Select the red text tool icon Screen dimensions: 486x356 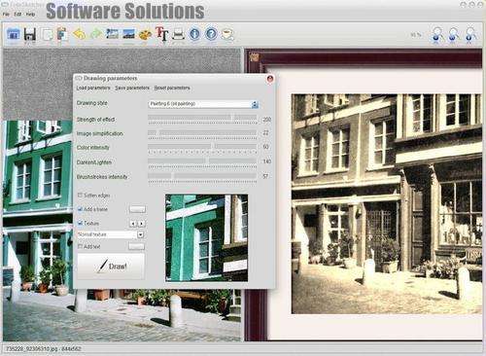[161, 33]
